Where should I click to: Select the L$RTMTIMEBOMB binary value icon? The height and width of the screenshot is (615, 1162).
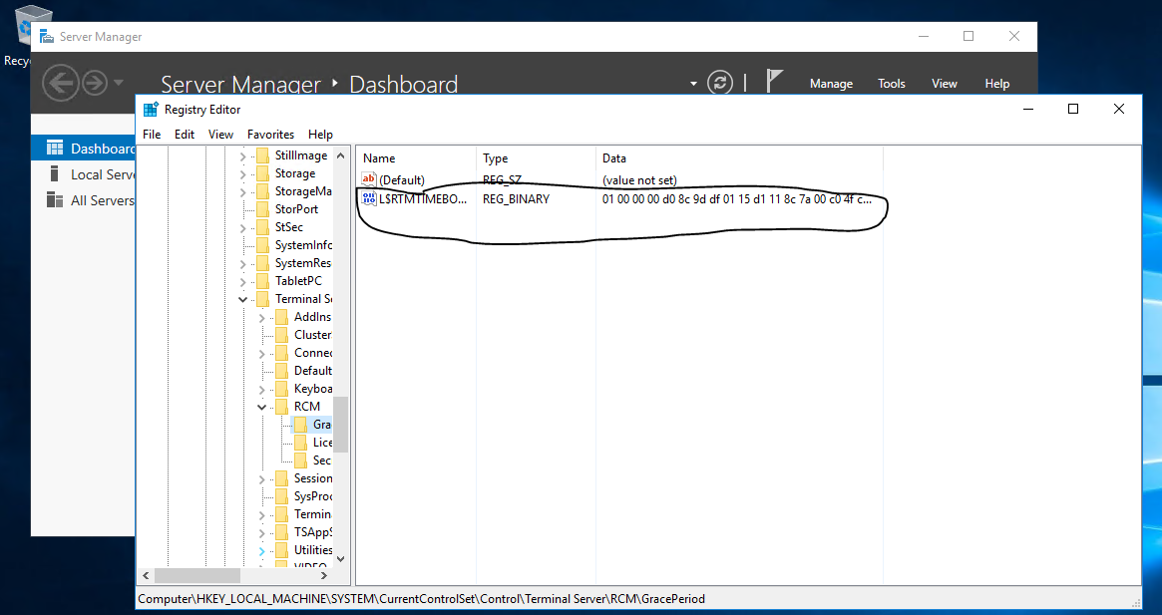(x=368, y=198)
